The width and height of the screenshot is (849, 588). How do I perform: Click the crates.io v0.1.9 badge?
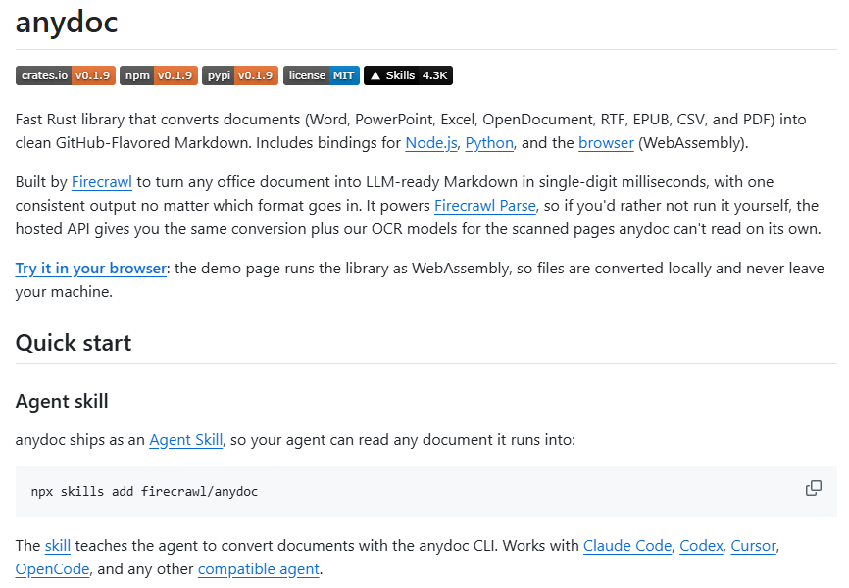[x=65, y=75]
